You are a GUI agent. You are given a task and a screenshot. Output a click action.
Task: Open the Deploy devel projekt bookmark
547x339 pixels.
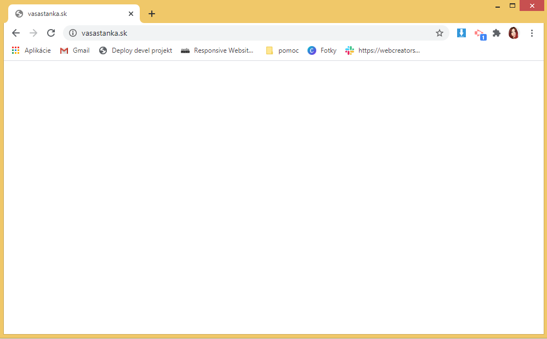click(135, 50)
